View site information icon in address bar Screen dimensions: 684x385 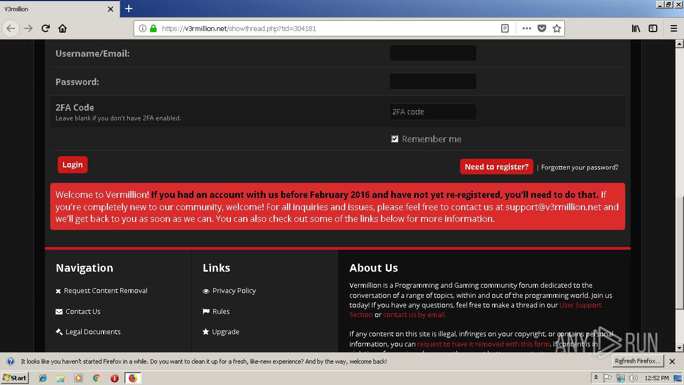[x=143, y=28]
